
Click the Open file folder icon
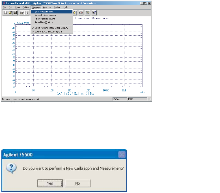[10, 13]
